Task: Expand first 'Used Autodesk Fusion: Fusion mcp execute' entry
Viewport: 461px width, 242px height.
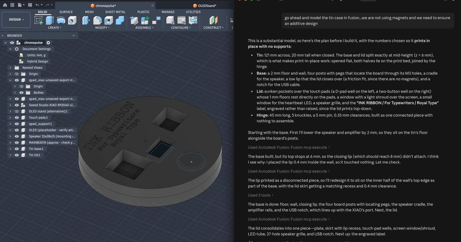Action: coord(289,147)
